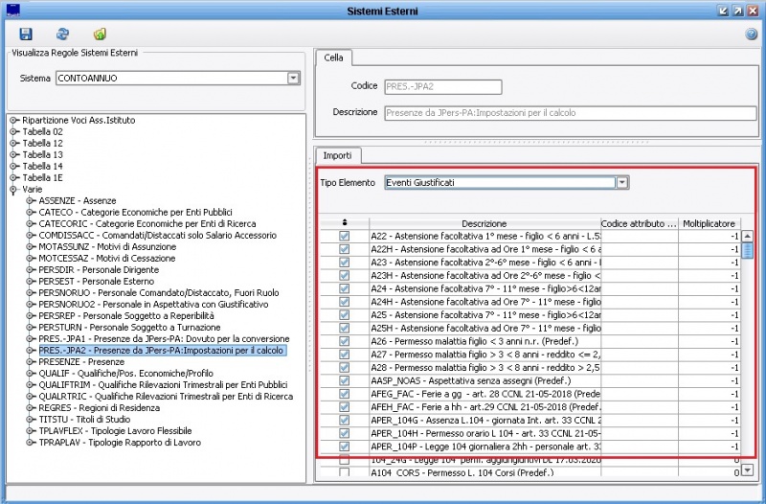Click the key icon beside Tabella 02
766x504 pixels.
[x=14, y=131]
